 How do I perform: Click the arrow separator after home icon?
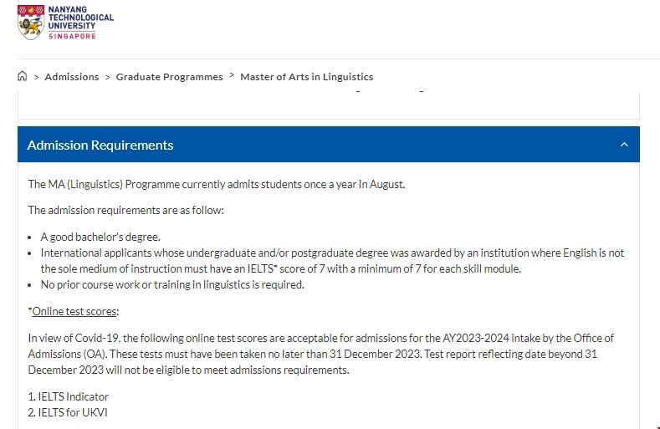tap(37, 77)
